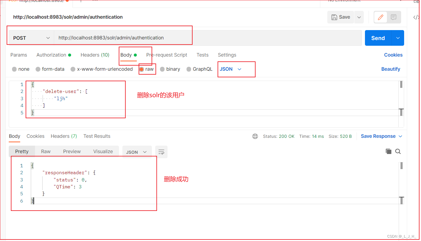The image size is (421, 241).
Task: Open the response JSON format dropdown
Action: [x=137, y=152]
